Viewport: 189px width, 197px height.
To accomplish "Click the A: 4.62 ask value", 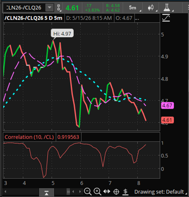I will (x=113, y=10).
